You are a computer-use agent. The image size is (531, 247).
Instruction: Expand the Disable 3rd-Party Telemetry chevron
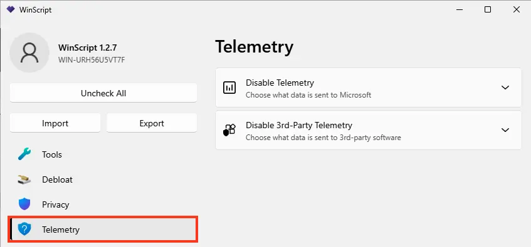click(505, 130)
